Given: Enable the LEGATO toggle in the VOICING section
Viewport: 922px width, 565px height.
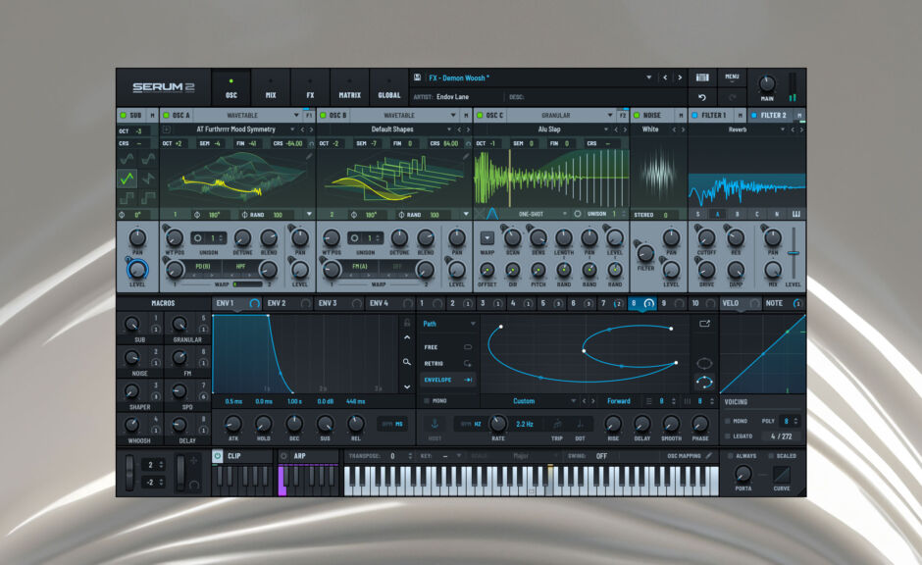Looking at the screenshot, I should [x=728, y=435].
